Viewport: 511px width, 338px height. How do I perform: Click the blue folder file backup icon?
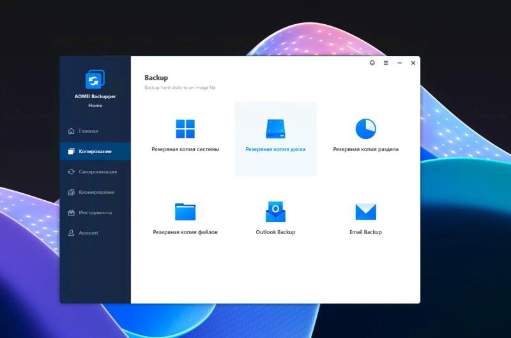click(185, 212)
